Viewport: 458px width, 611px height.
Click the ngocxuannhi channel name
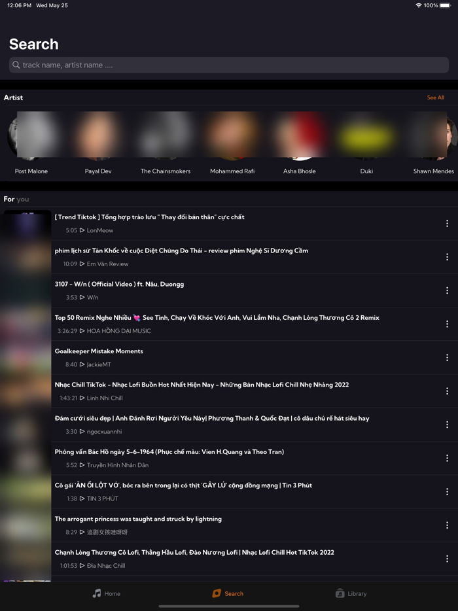[x=105, y=431]
